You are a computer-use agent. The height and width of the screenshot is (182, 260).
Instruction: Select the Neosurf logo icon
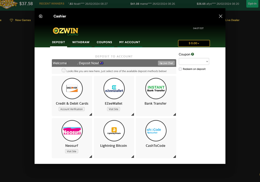click(72, 131)
